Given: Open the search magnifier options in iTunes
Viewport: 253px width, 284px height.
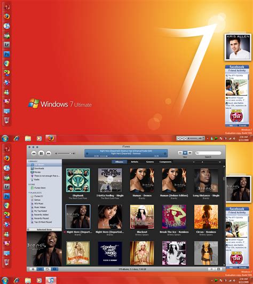Looking at the screenshot, I should (x=197, y=153).
